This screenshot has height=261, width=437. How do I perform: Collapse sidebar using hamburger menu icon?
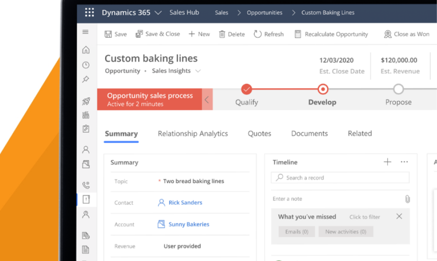[x=86, y=32]
